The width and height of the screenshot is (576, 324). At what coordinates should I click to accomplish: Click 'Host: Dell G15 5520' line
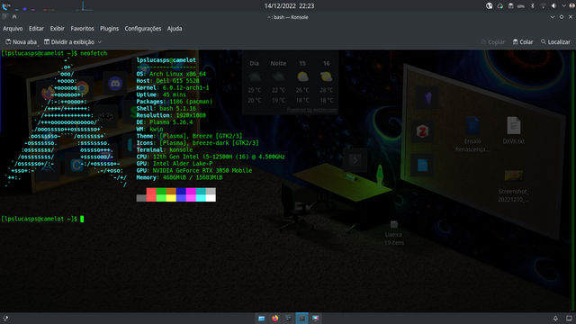(167, 81)
